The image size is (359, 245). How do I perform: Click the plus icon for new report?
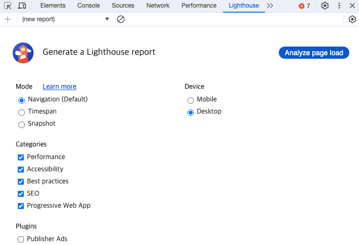point(7,19)
